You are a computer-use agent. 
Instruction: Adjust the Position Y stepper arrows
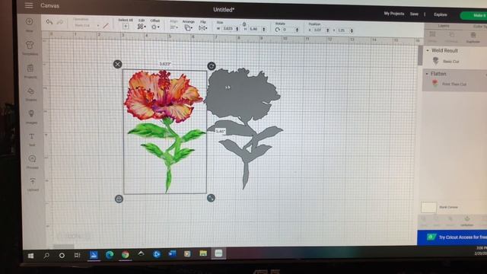[x=352, y=30]
